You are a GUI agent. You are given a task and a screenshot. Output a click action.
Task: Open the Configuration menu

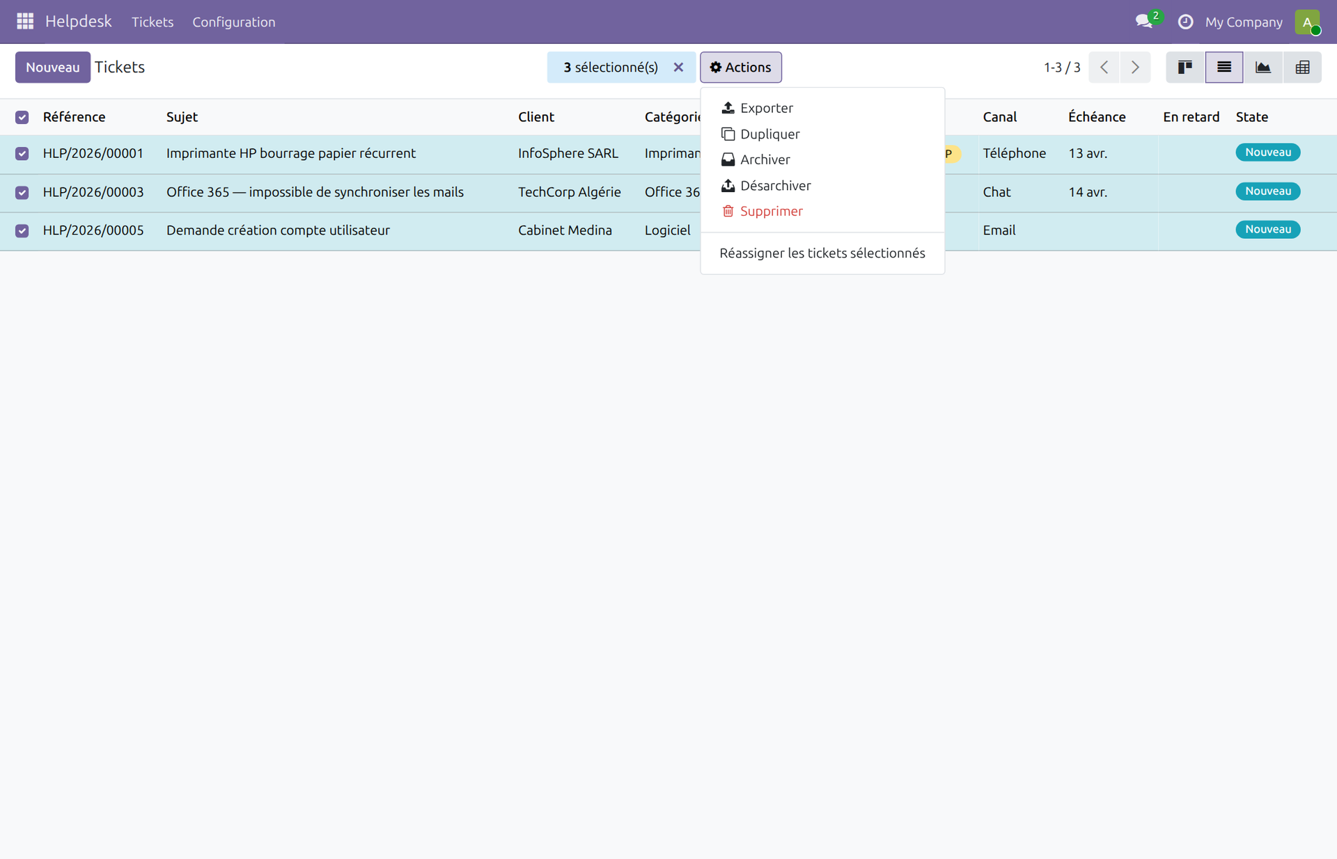[233, 22]
